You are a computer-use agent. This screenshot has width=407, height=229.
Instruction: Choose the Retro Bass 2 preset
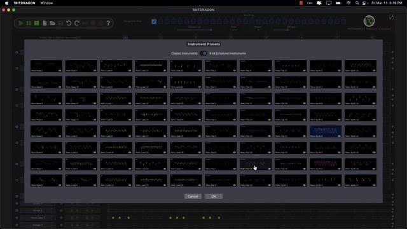[46, 82]
